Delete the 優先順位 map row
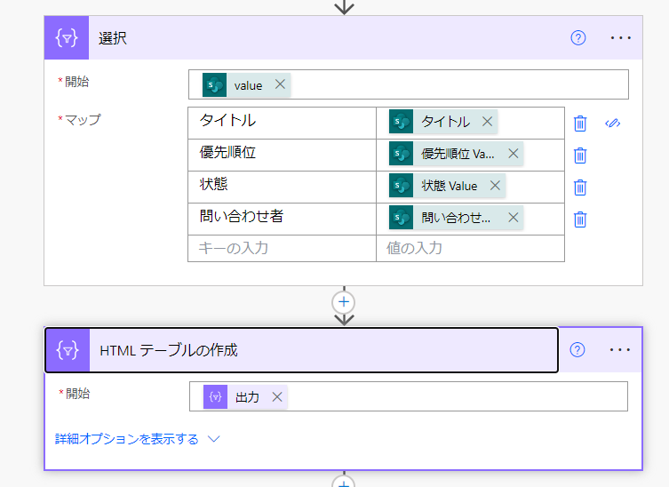669x487 pixels. point(580,156)
